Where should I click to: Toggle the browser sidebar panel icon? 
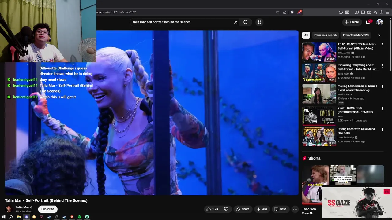coord(363,12)
